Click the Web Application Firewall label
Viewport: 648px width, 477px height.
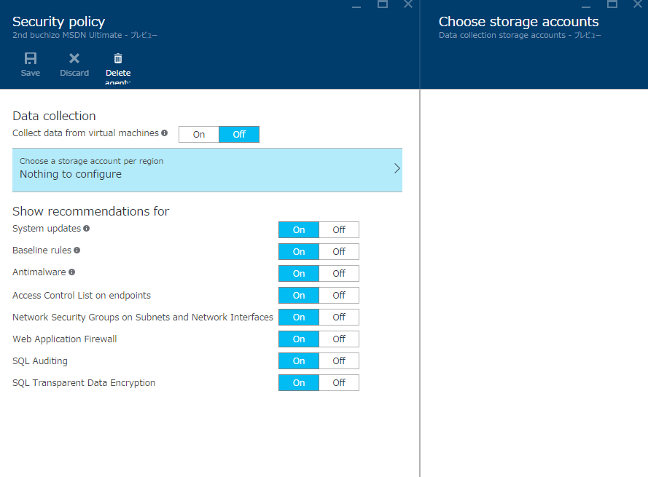click(x=64, y=339)
